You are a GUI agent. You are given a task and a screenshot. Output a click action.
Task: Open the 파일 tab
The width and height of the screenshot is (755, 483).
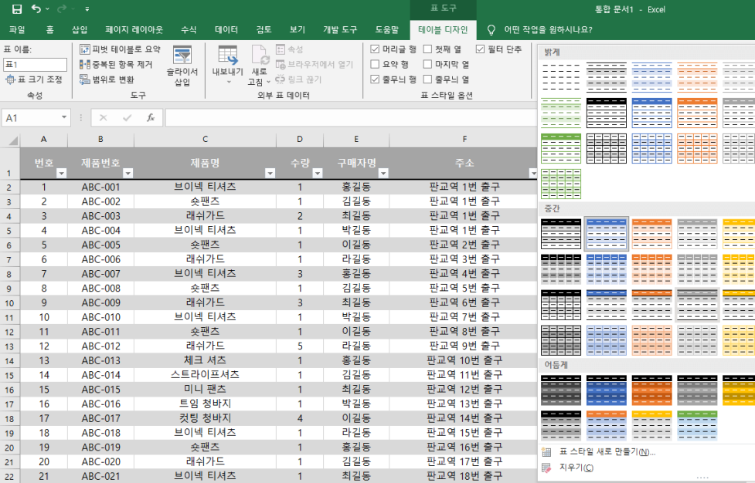[17, 30]
